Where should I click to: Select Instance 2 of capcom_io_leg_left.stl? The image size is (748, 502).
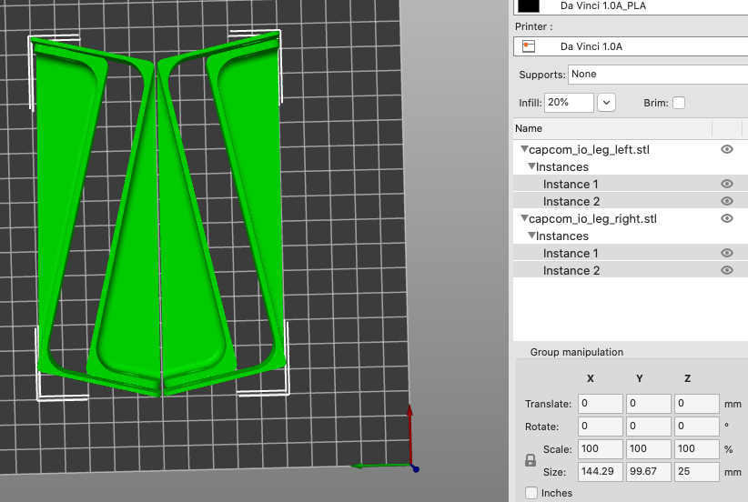[571, 201]
